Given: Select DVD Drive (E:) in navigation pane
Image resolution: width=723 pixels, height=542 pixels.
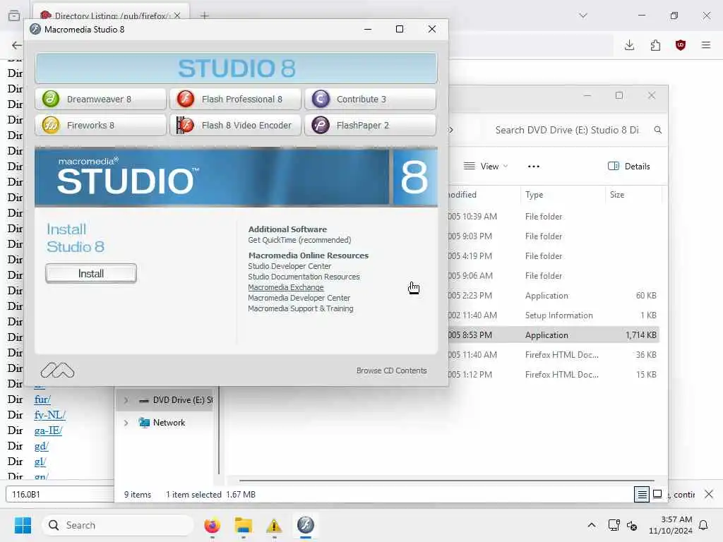Looking at the screenshot, I should tap(176, 400).
